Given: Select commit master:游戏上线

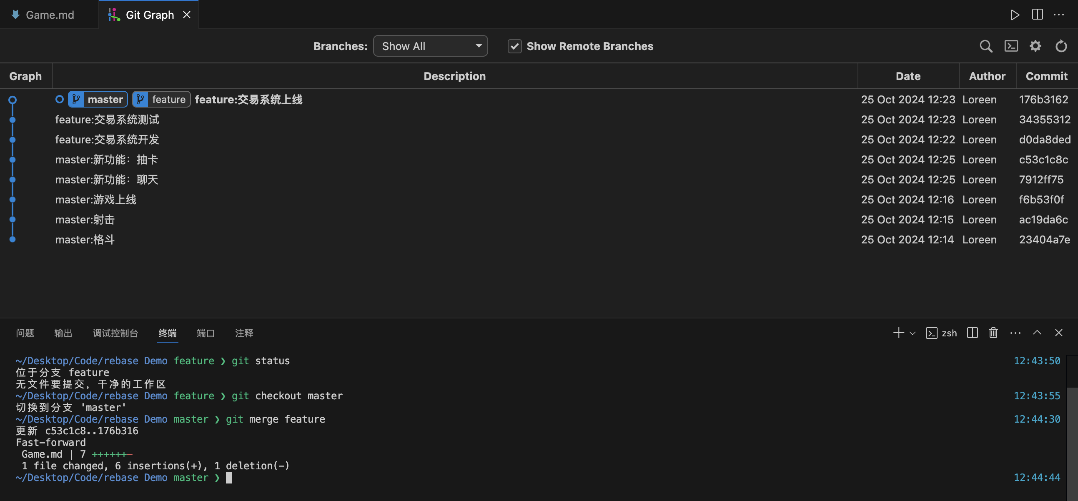Looking at the screenshot, I should click(96, 200).
